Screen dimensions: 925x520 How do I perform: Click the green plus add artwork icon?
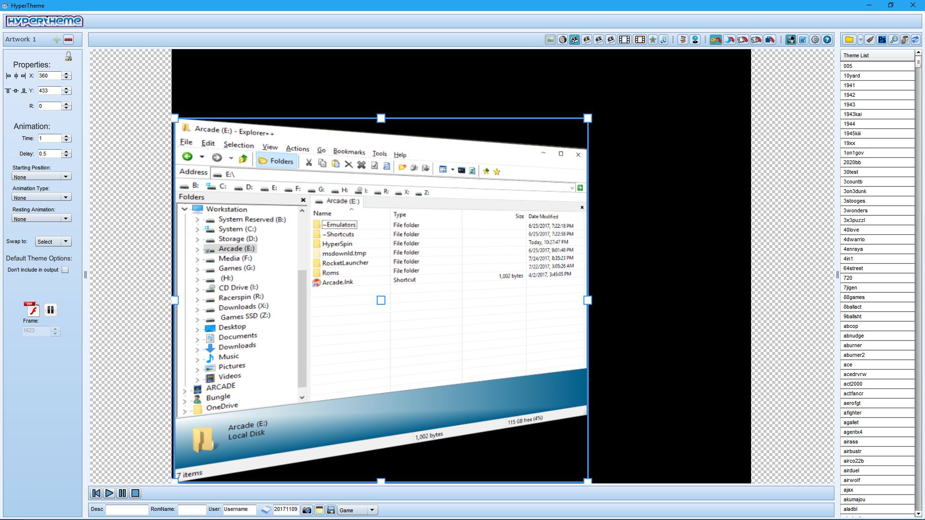(x=57, y=39)
